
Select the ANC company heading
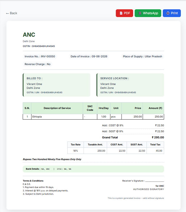tap(29, 35)
